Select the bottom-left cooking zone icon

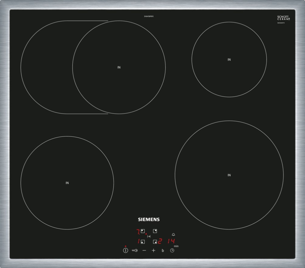(x=143, y=242)
